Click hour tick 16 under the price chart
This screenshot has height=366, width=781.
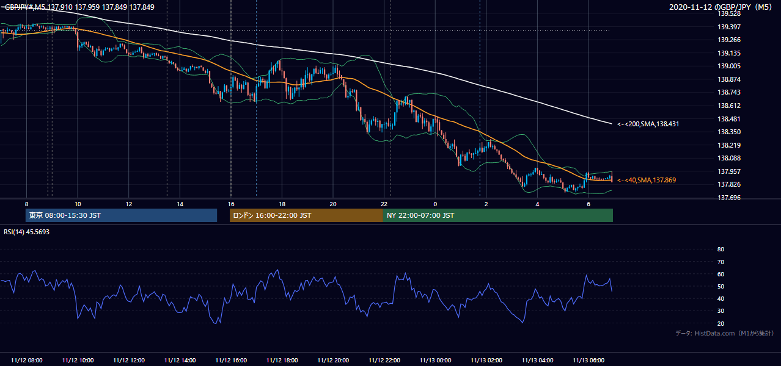click(x=231, y=204)
